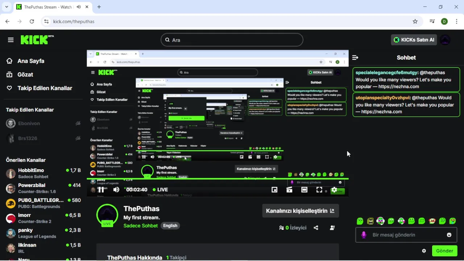Open the video player settings gear
Screen dimensions: 464x261
[334, 190]
